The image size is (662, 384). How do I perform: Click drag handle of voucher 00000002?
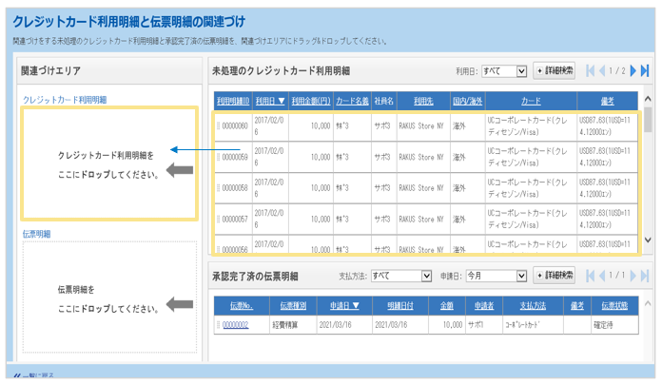(218, 325)
